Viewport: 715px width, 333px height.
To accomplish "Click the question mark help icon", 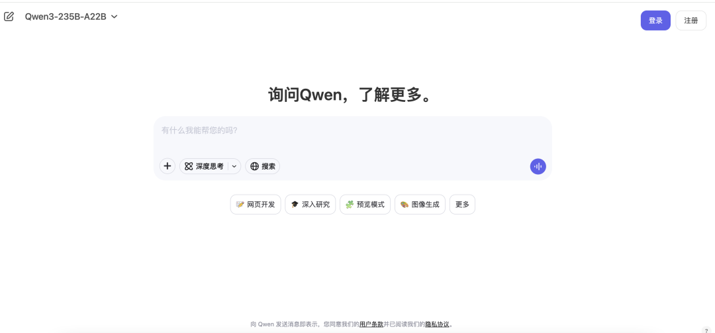I will click(x=706, y=331).
